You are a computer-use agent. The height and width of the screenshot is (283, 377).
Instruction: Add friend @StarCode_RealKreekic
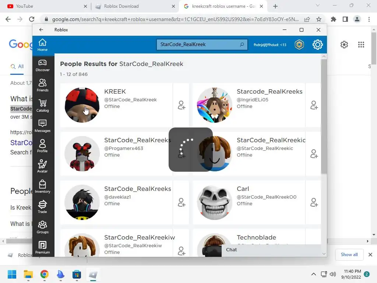314,154
